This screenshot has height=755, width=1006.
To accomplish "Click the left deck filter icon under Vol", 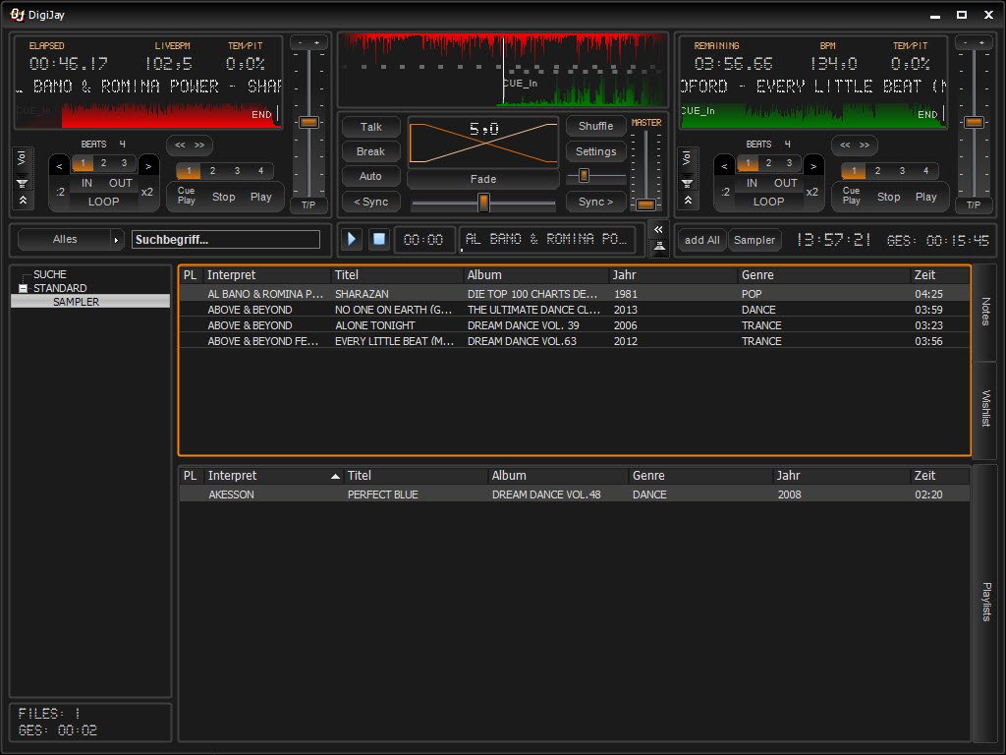I will 22,182.
